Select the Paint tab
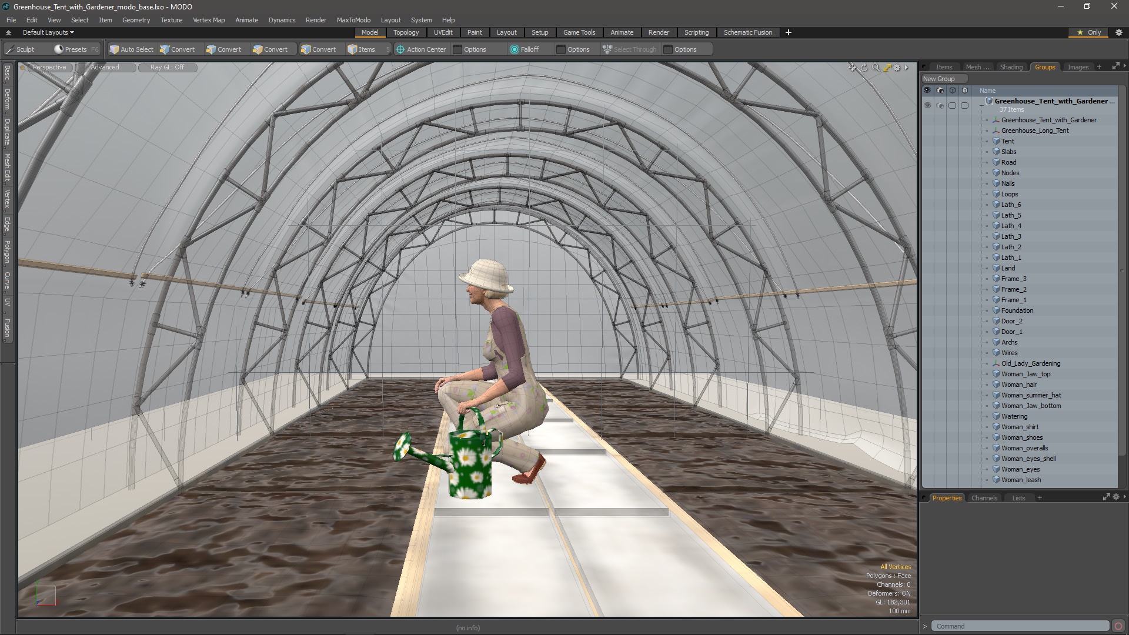The width and height of the screenshot is (1129, 635). coord(475,32)
